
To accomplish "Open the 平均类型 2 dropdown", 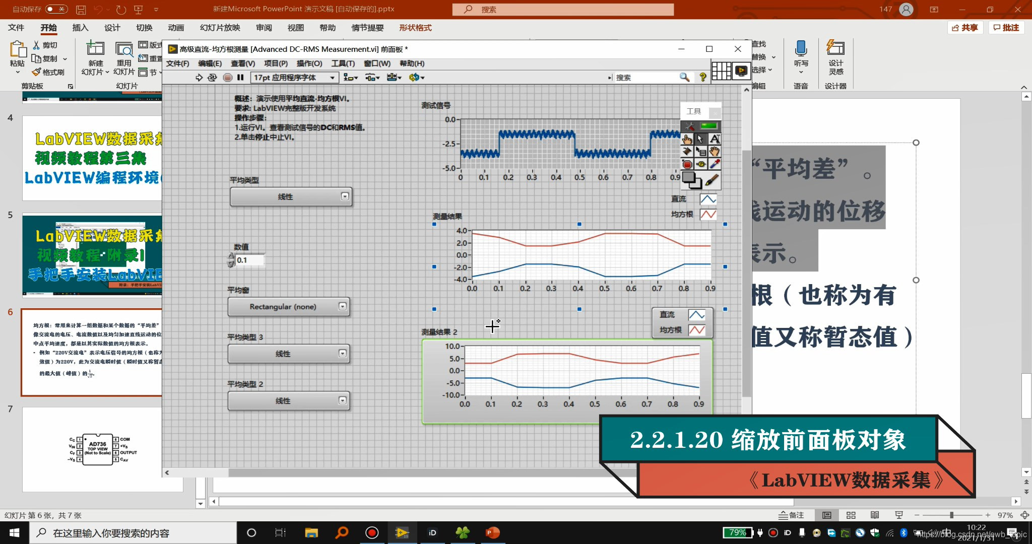I will 288,400.
